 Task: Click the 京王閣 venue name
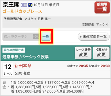(x=11, y=5)
